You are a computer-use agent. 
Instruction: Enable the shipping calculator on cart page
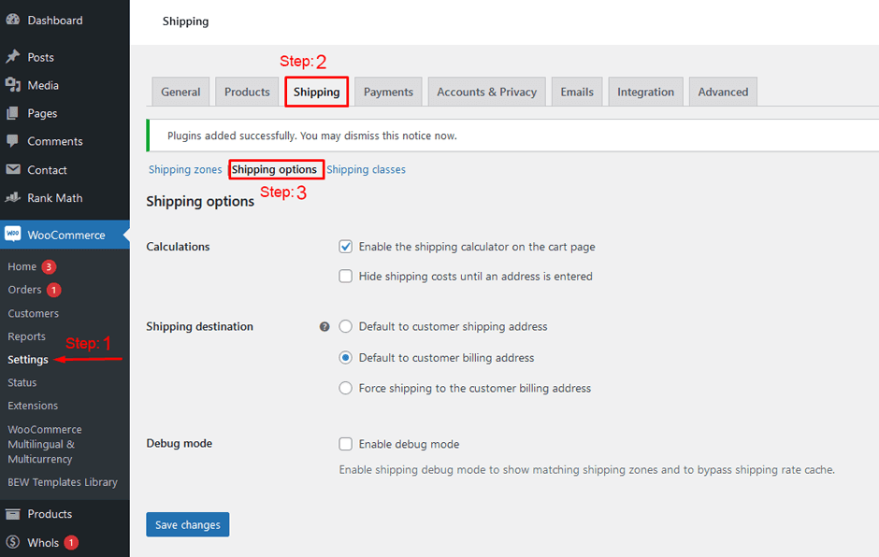[345, 246]
